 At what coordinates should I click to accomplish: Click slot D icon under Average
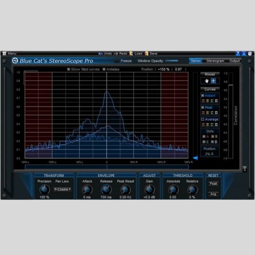pos(216,124)
